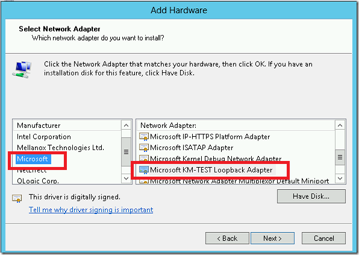Click the digitally signed driver certificate icon
The image size is (359, 255).
pyautogui.click(x=17, y=198)
